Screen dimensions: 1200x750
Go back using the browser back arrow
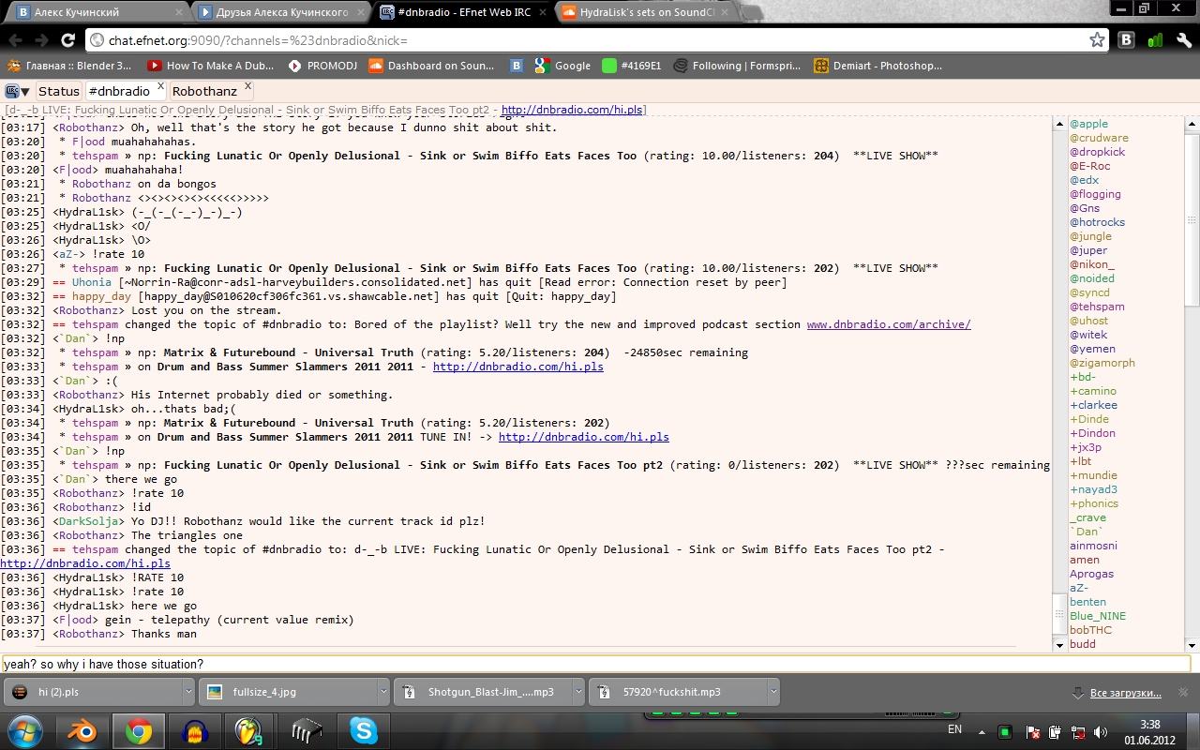[x=15, y=41]
